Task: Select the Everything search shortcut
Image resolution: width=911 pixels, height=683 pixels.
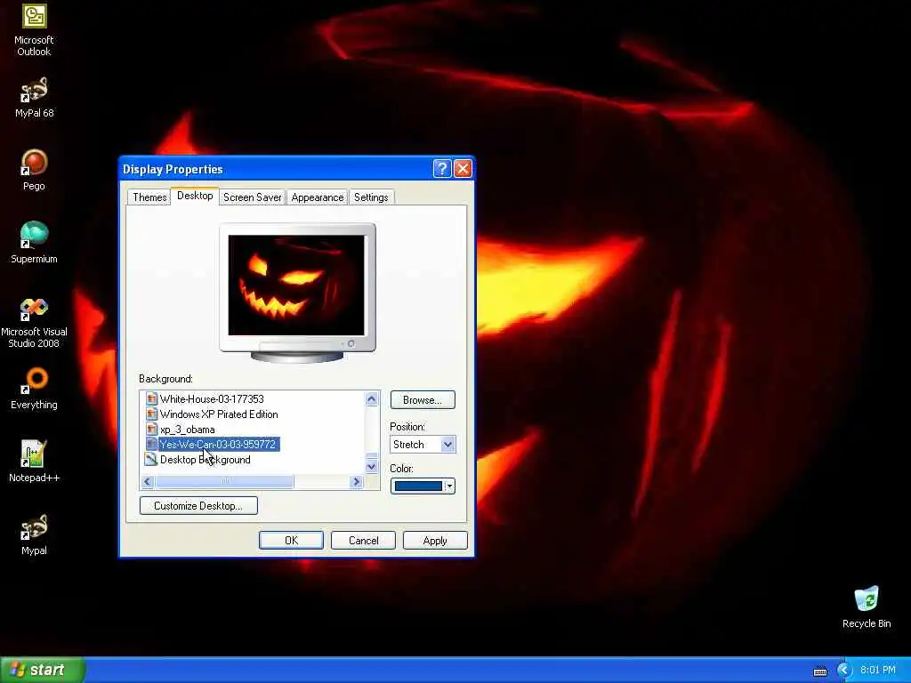Action: (34, 389)
